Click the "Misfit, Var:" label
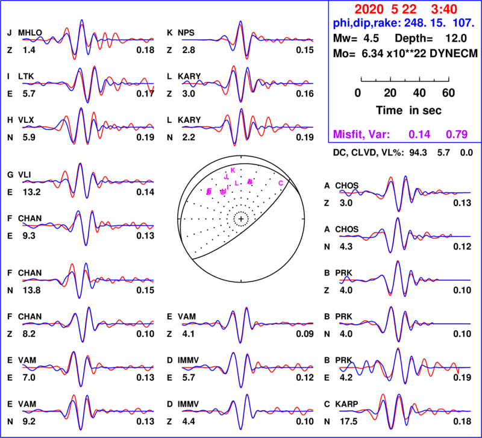Image resolution: width=482 pixels, height=438 pixels. tap(361, 134)
